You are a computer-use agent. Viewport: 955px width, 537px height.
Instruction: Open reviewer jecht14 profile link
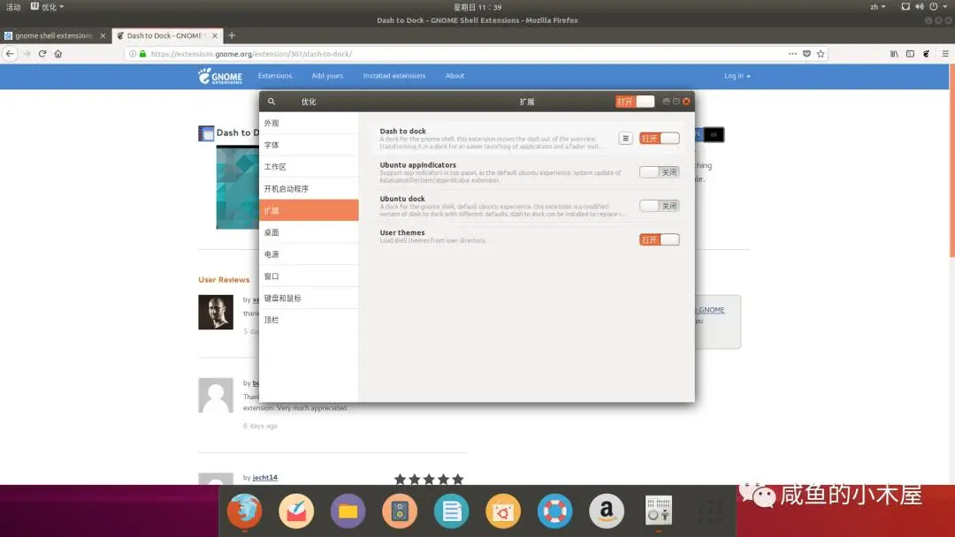pyautogui.click(x=265, y=478)
